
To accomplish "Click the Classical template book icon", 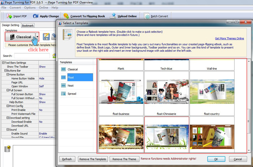I will coord(12,37).
